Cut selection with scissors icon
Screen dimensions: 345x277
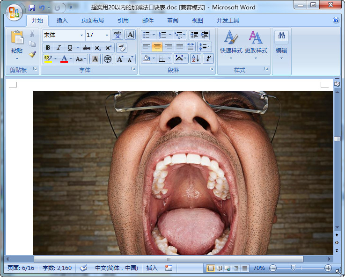(32, 34)
